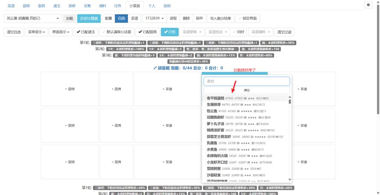Toggle the 已有 filter
This screenshot has width=380, height=195.
coord(170,32)
